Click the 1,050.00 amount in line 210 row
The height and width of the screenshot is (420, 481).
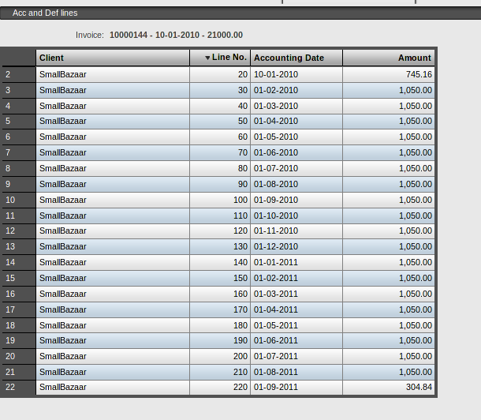[389, 372]
